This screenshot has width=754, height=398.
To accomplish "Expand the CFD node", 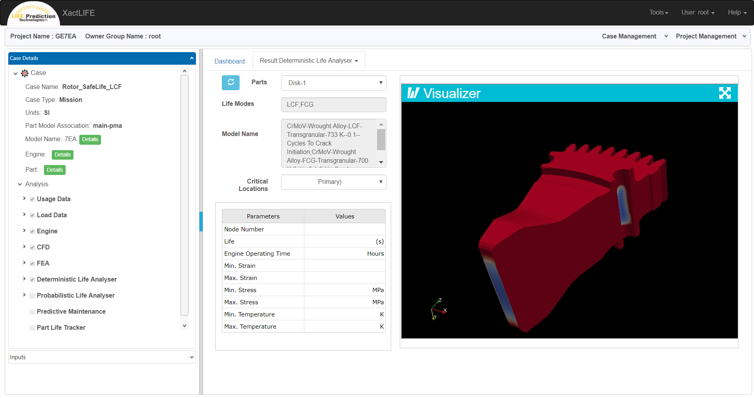I will 24,247.
